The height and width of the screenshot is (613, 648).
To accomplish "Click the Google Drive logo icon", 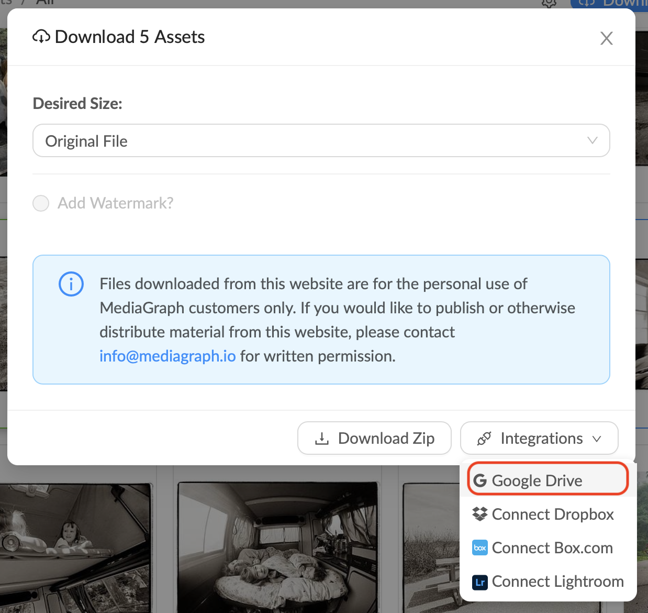I will 480,480.
